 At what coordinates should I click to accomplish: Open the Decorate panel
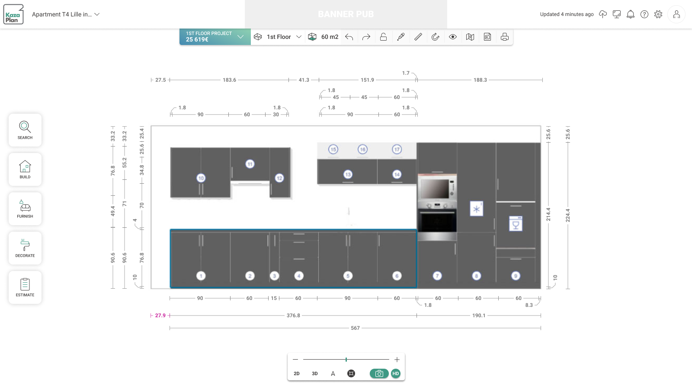(x=25, y=248)
